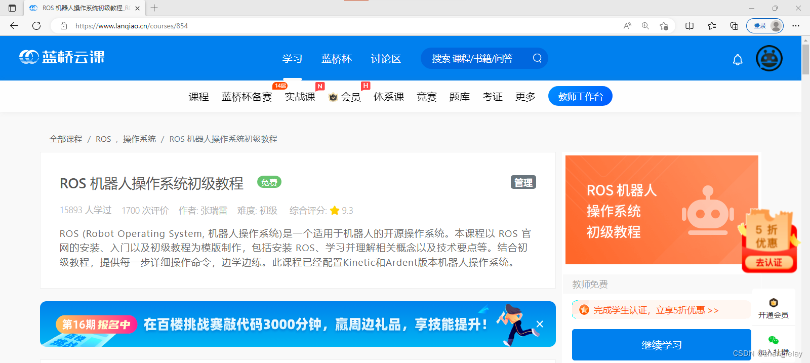Click the 管理 button on course card
Image resolution: width=810 pixels, height=363 pixels.
point(523,182)
